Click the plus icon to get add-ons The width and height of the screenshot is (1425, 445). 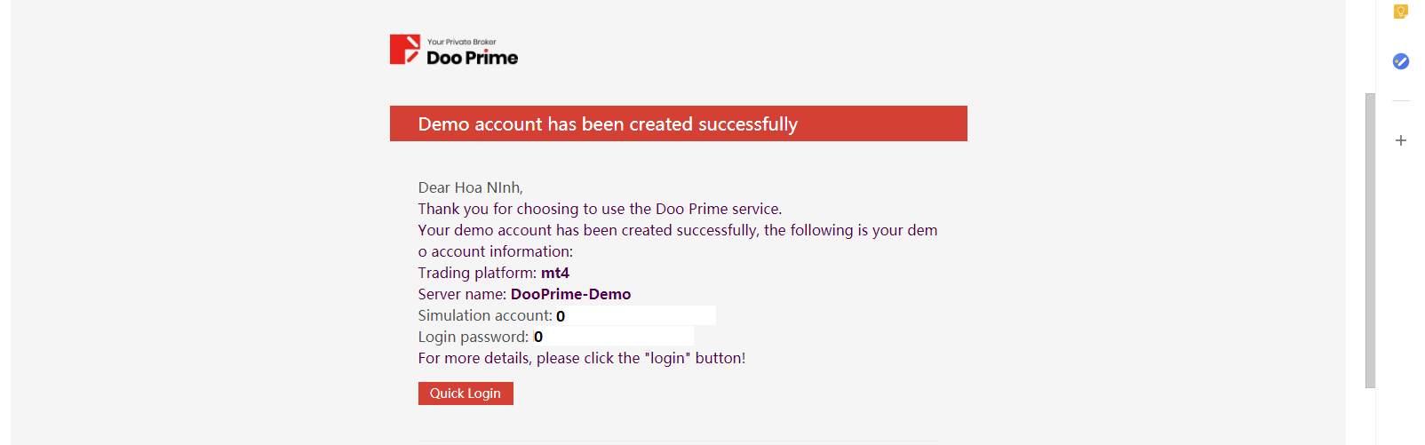tap(1401, 140)
